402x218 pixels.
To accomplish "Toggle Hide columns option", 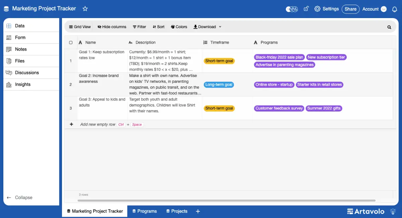I will (x=112, y=27).
